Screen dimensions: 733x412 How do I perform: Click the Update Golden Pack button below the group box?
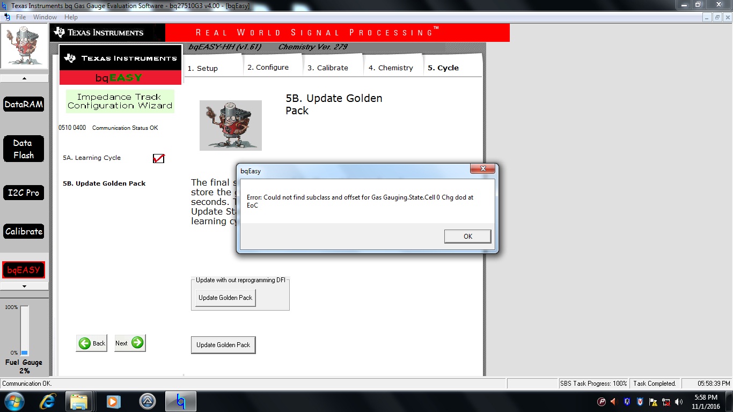[x=223, y=345]
